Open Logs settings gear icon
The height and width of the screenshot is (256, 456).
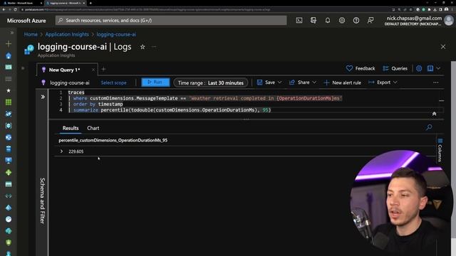(x=419, y=68)
